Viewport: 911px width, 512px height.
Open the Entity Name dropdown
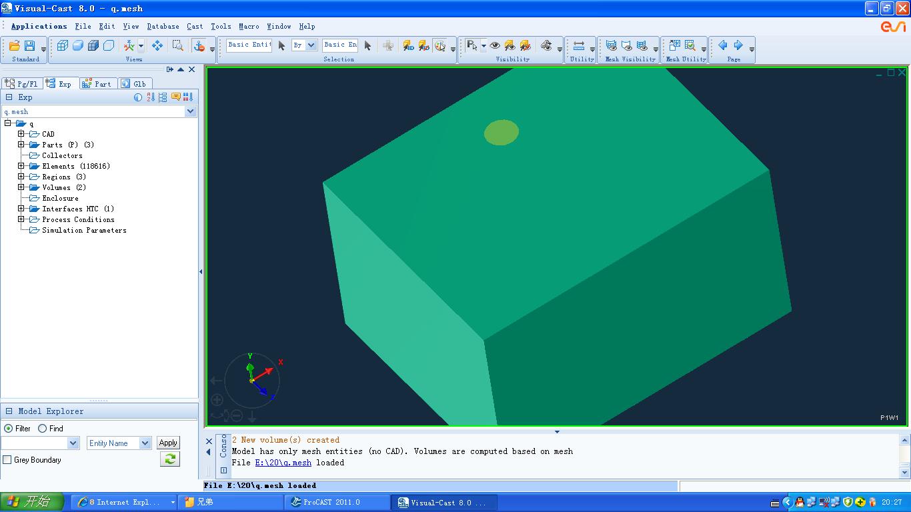[x=145, y=443]
